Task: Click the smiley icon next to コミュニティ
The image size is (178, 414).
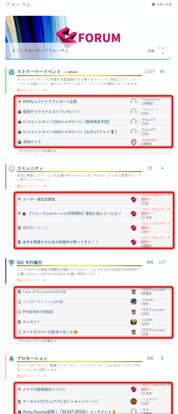Action: [11, 169]
